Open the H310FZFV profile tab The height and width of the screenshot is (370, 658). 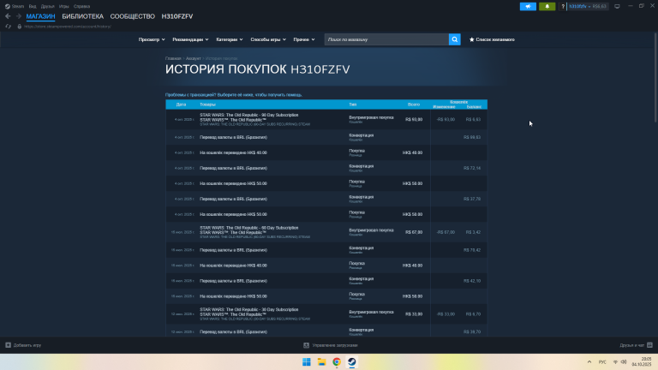177,16
